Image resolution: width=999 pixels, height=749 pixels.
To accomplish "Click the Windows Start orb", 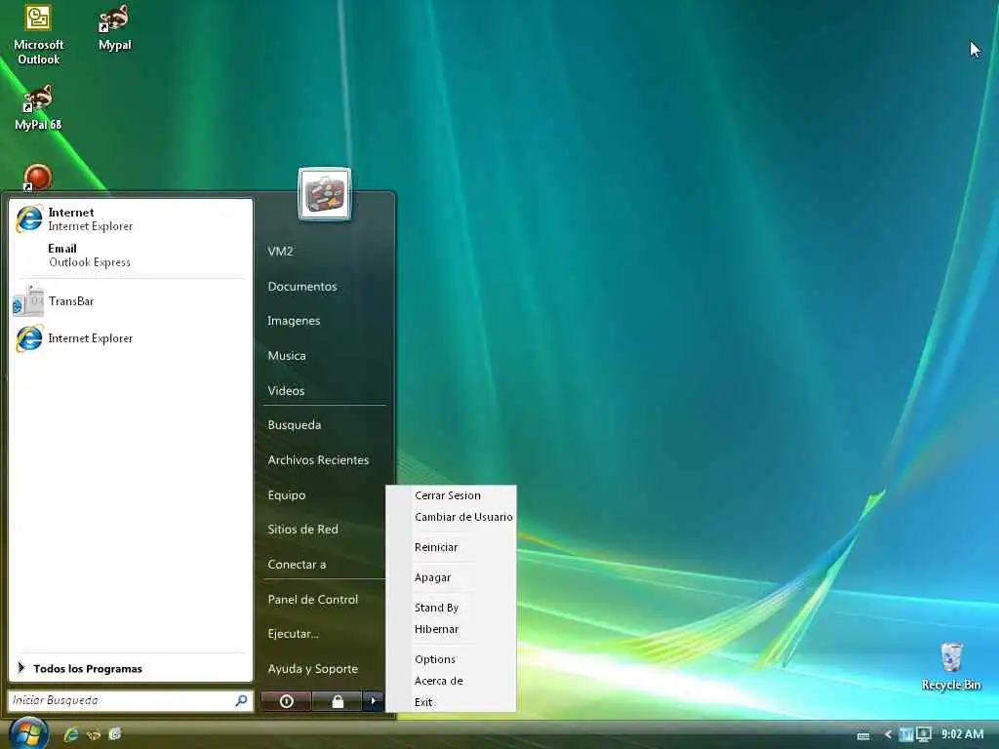I will [x=28, y=733].
